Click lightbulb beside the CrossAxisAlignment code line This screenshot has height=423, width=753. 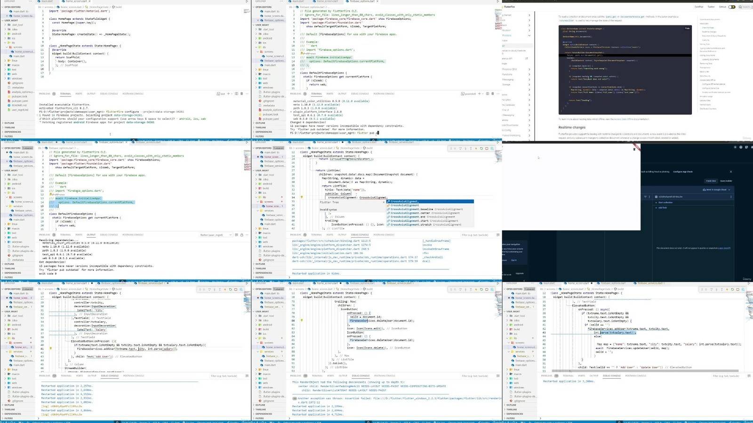click(302, 197)
